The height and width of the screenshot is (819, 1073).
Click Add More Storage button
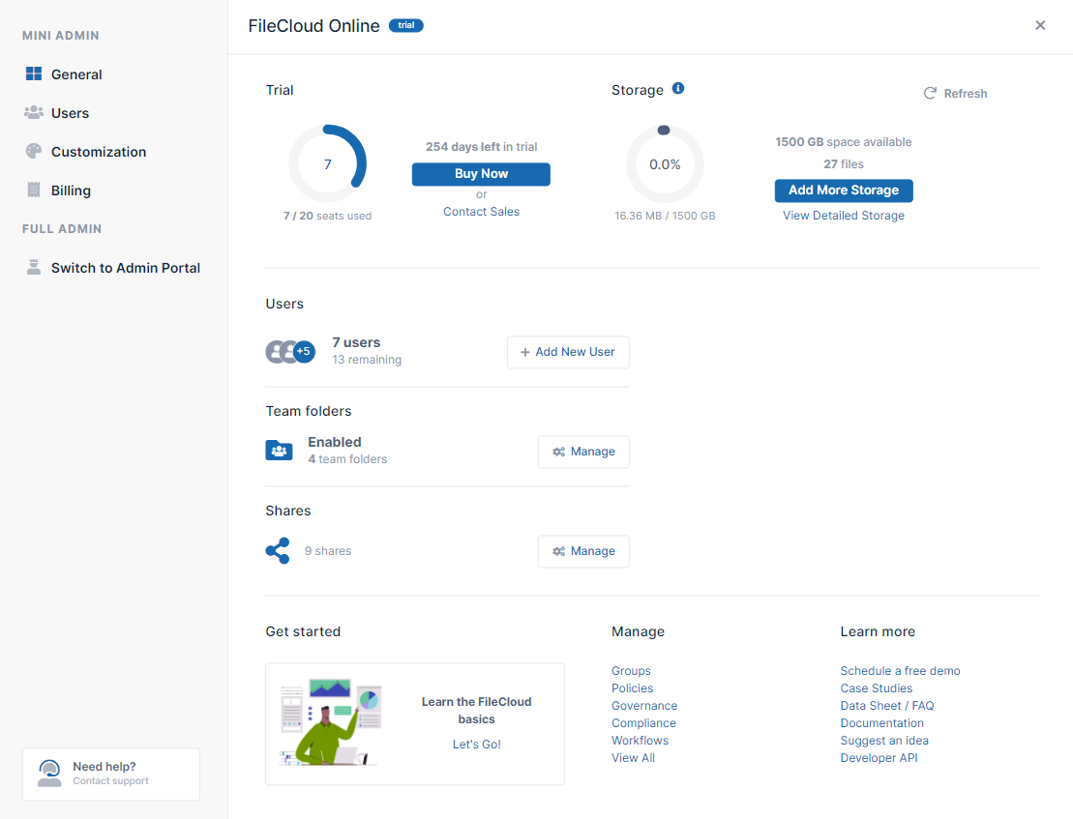(x=844, y=190)
